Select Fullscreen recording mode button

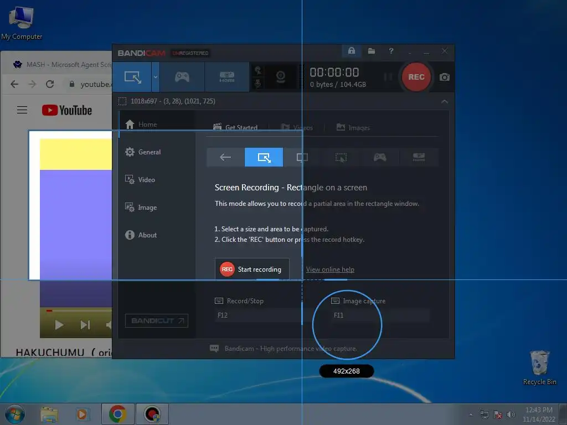click(302, 157)
